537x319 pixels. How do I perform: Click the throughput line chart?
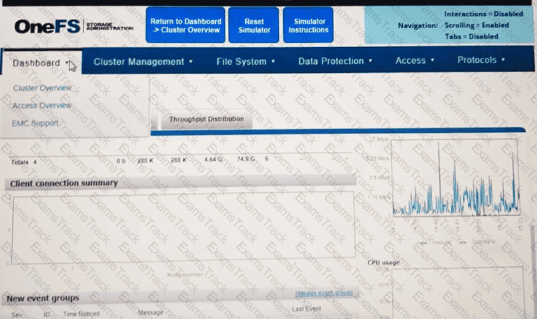click(x=455, y=178)
